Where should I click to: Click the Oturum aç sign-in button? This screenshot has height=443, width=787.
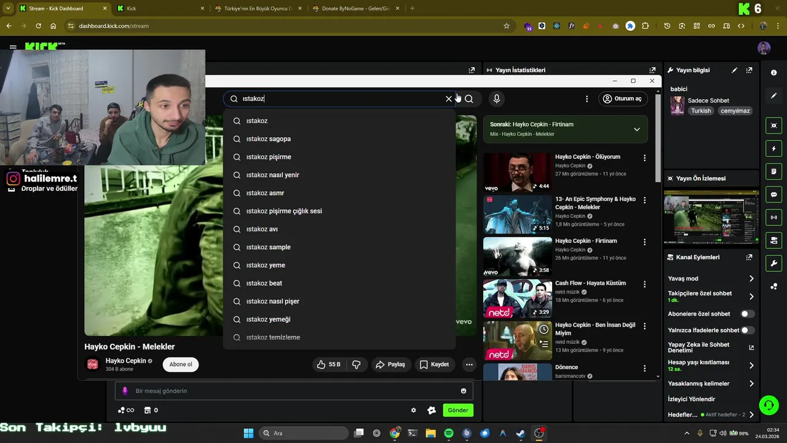pyautogui.click(x=622, y=98)
